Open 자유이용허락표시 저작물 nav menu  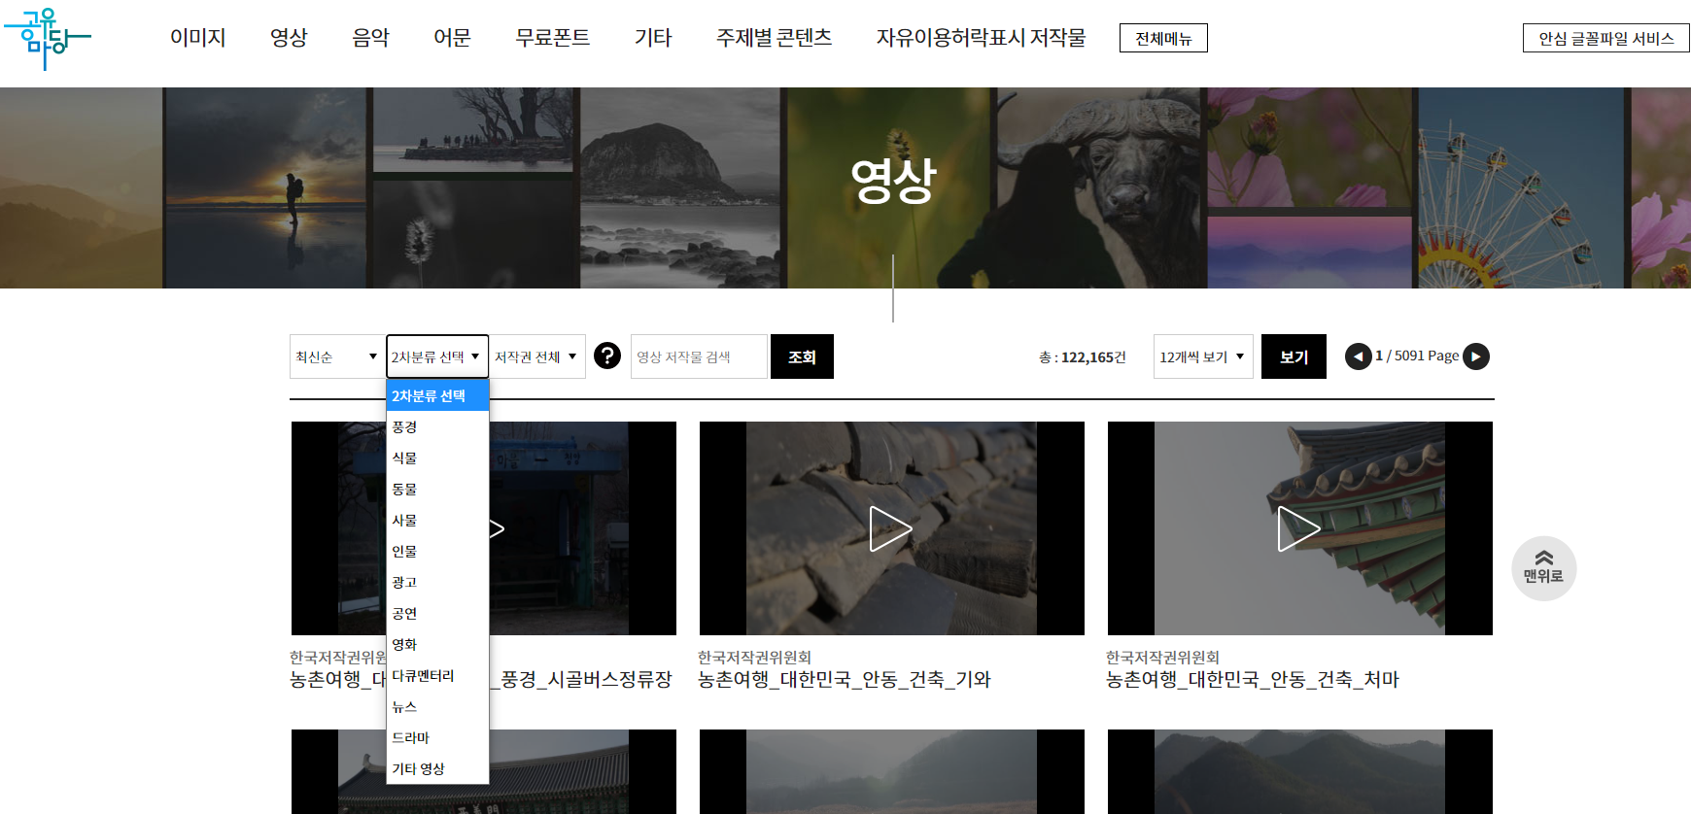click(x=981, y=37)
